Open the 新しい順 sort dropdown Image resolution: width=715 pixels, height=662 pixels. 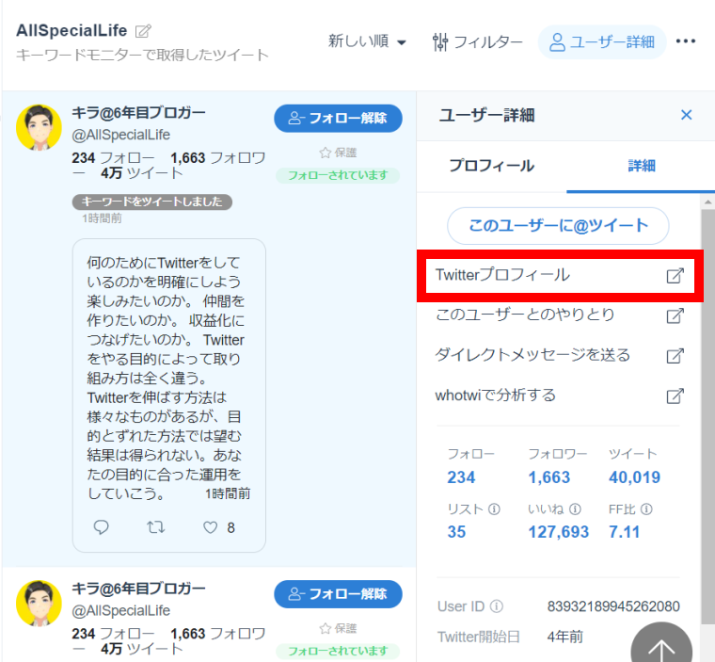pyautogui.click(x=367, y=41)
